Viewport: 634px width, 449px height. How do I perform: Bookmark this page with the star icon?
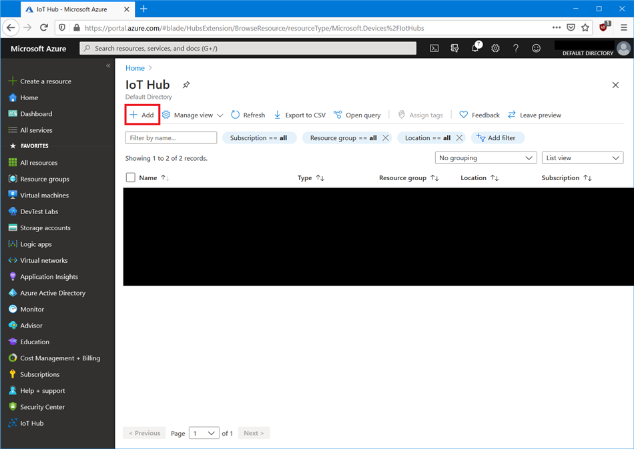click(585, 28)
